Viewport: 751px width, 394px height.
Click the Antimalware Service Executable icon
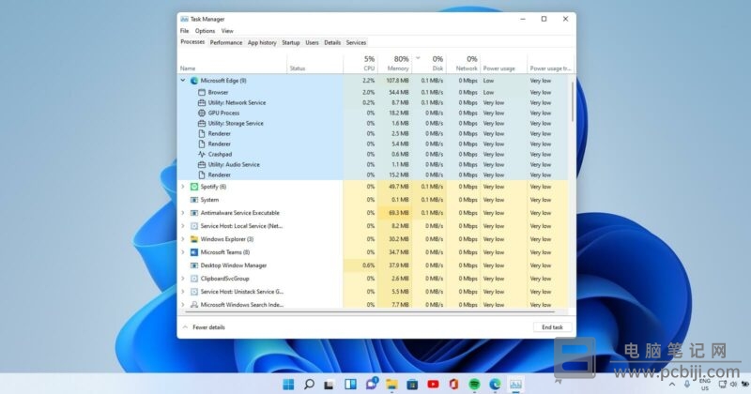pos(194,213)
